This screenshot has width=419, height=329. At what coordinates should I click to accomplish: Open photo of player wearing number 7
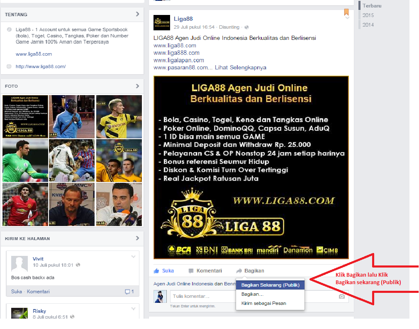(72, 160)
